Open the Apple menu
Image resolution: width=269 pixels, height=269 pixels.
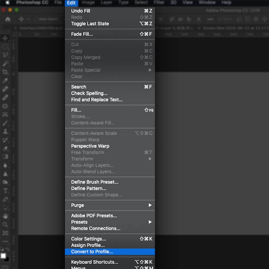click(8, 3)
